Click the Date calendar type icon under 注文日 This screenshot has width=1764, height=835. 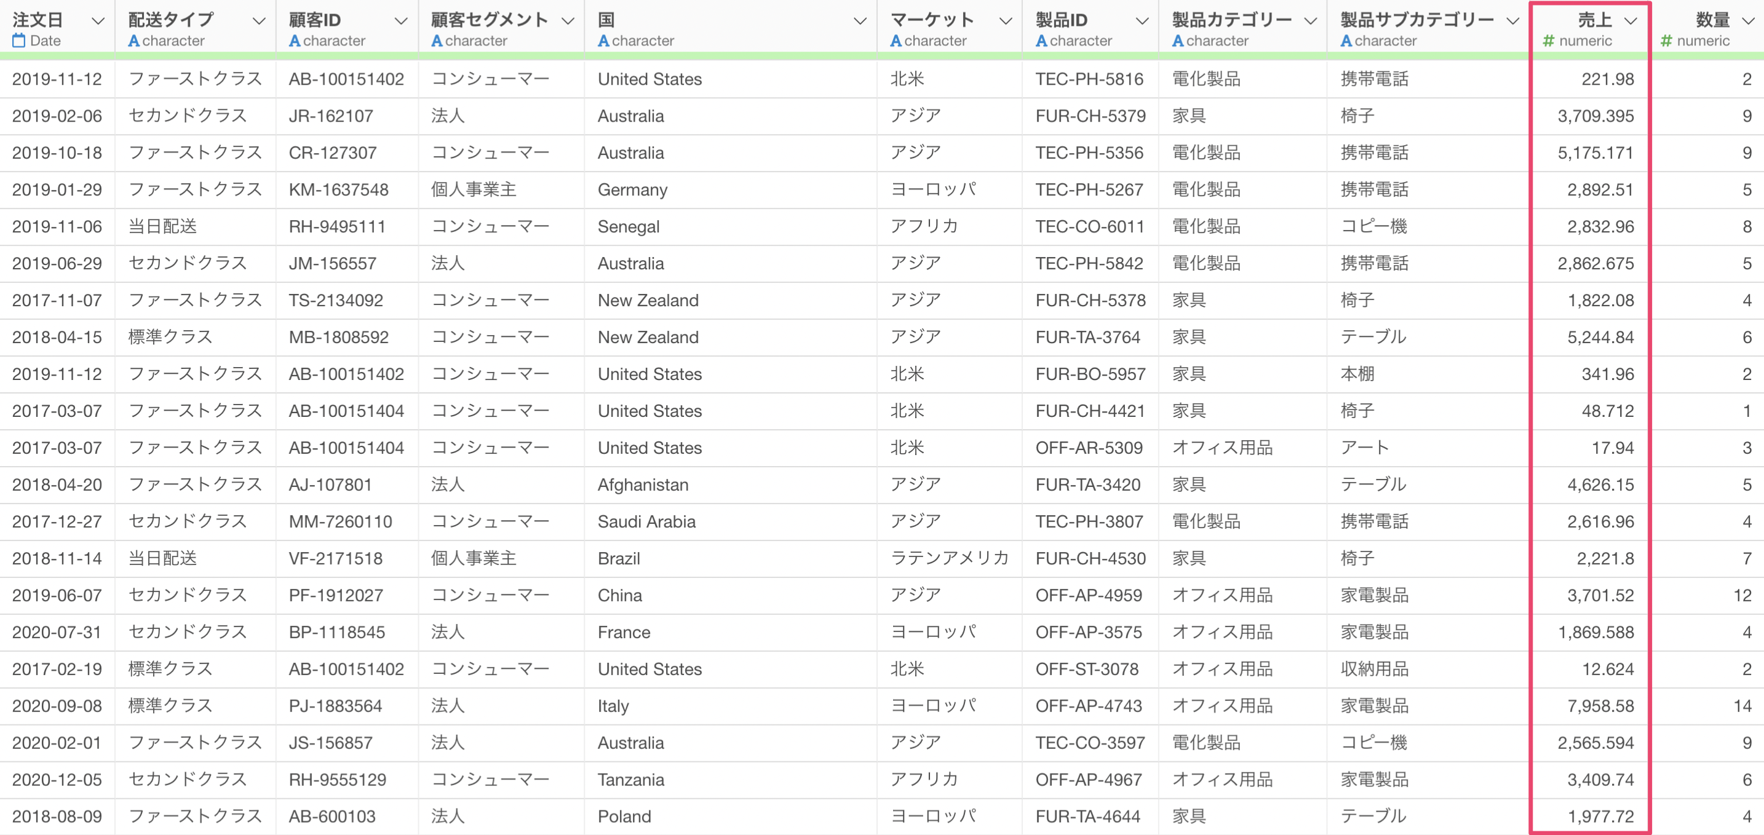coord(19,41)
